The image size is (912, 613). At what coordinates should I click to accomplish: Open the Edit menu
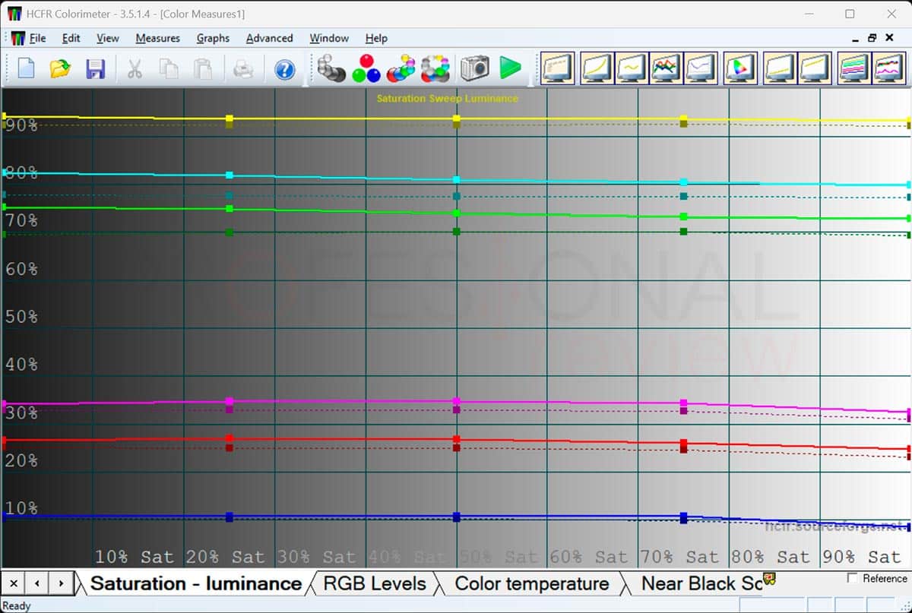pos(71,38)
